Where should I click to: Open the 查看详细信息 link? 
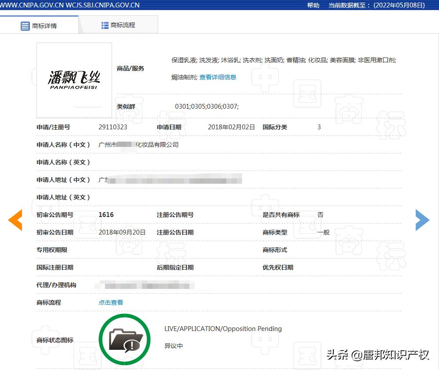point(218,77)
